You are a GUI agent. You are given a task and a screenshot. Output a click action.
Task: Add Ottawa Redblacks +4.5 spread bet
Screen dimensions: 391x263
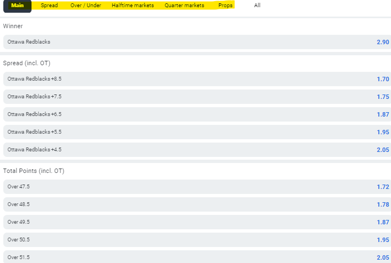[x=197, y=150]
